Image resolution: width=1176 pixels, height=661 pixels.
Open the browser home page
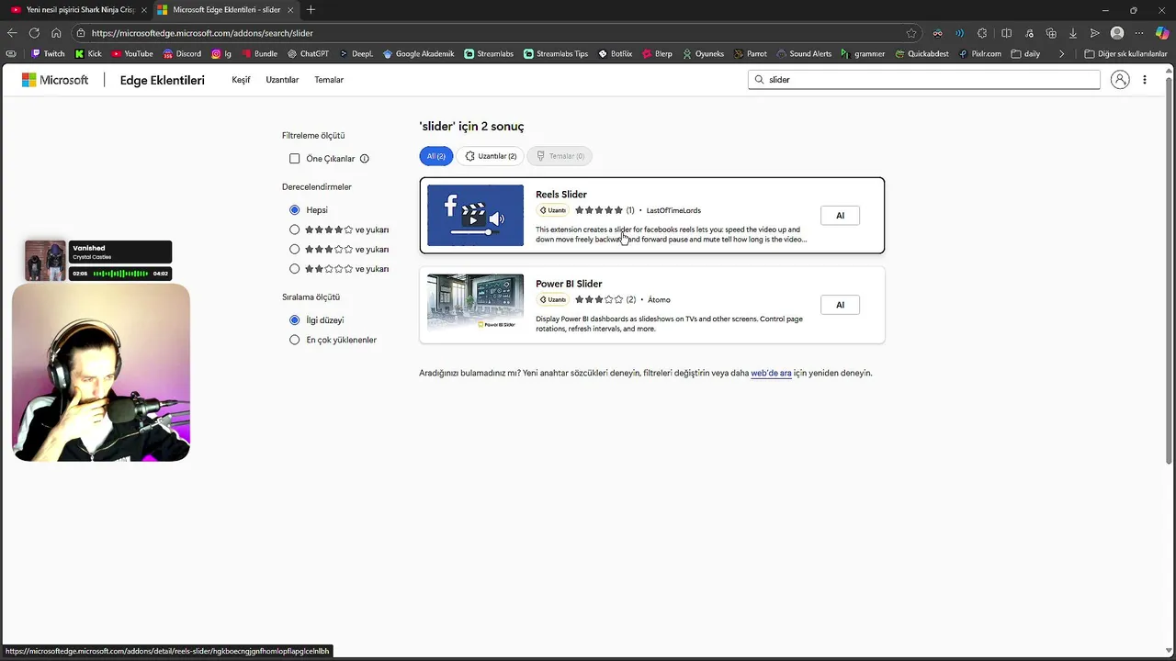tap(56, 33)
